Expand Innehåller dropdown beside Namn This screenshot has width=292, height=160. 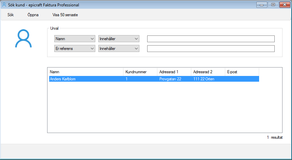[x=119, y=39]
